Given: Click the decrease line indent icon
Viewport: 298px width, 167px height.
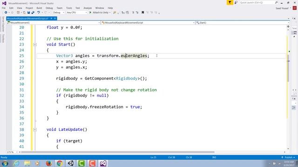Looking at the screenshot, I should tap(123, 13).
